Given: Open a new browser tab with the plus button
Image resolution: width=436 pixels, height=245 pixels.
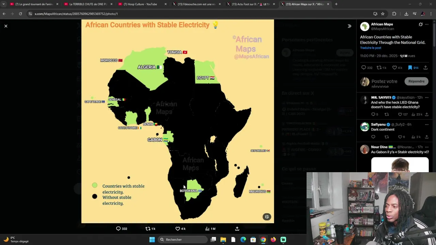Looking at the screenshot, I should (336, 4).
